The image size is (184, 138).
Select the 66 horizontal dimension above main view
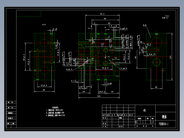105,19
